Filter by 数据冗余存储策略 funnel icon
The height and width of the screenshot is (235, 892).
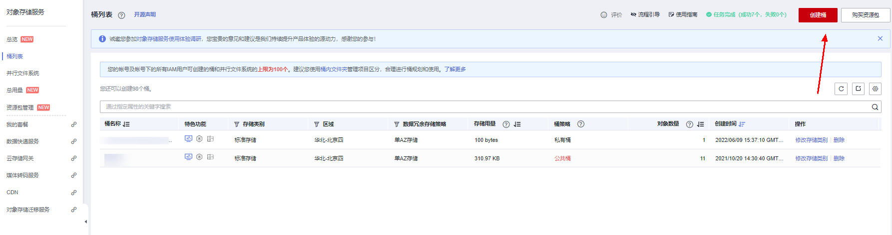coord(397,124)
